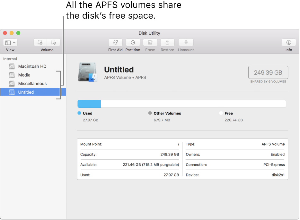Click the Device disk2s1 value
This screenshot has height=220, width=300.
[278, 175]
